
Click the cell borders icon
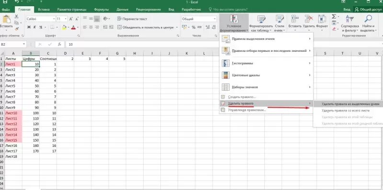coord(52,27)
